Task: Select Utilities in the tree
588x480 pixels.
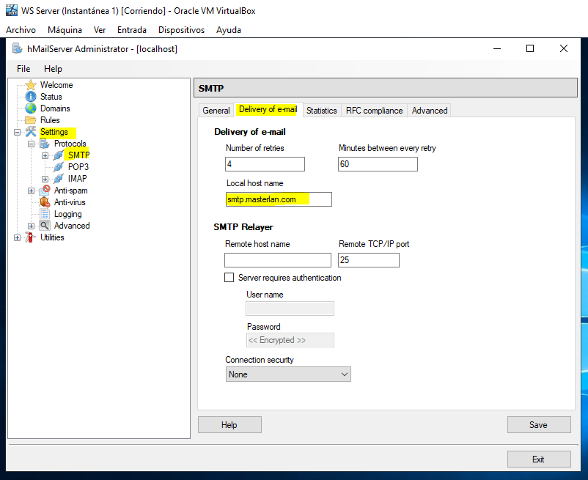Action: point(52,237)
